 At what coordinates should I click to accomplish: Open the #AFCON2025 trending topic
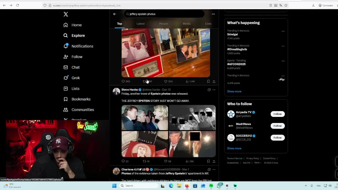(x=236, y=64)
